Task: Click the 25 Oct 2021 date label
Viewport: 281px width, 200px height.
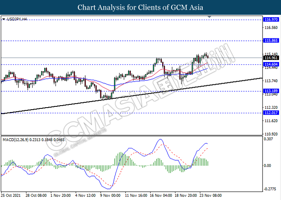Action: pos(10,196)
